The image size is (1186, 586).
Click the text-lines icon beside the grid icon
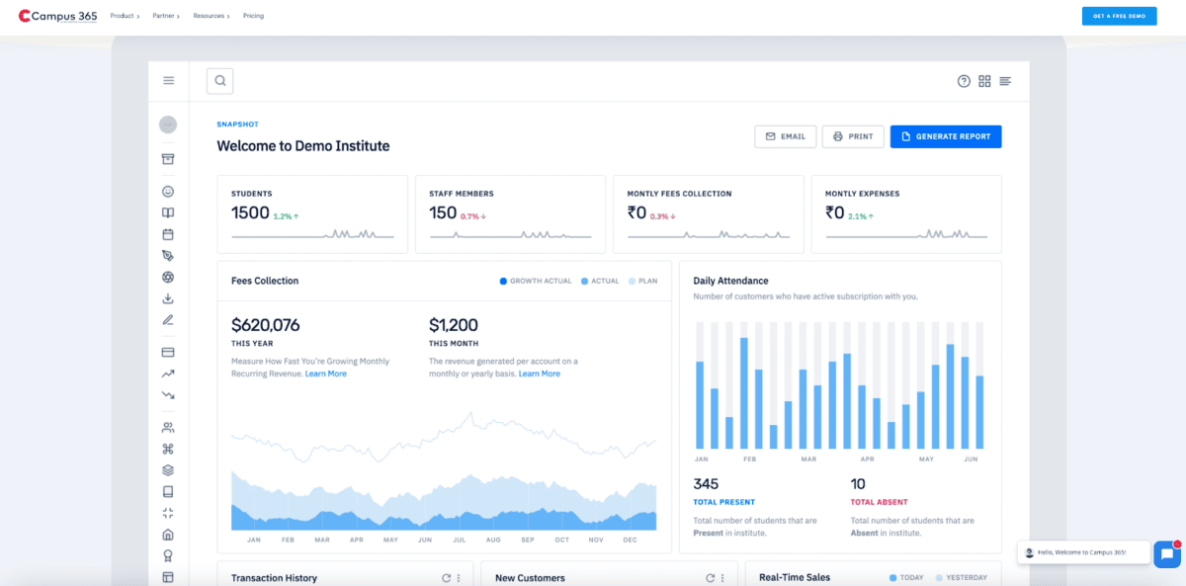click(x=1005, y=81)
